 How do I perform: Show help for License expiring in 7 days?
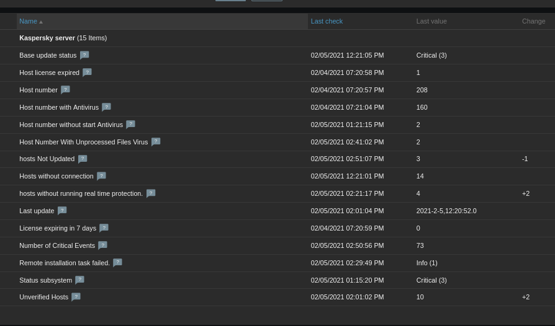click(x=104, y=228)
